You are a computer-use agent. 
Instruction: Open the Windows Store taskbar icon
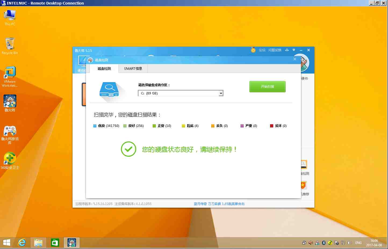click(55, 243)
